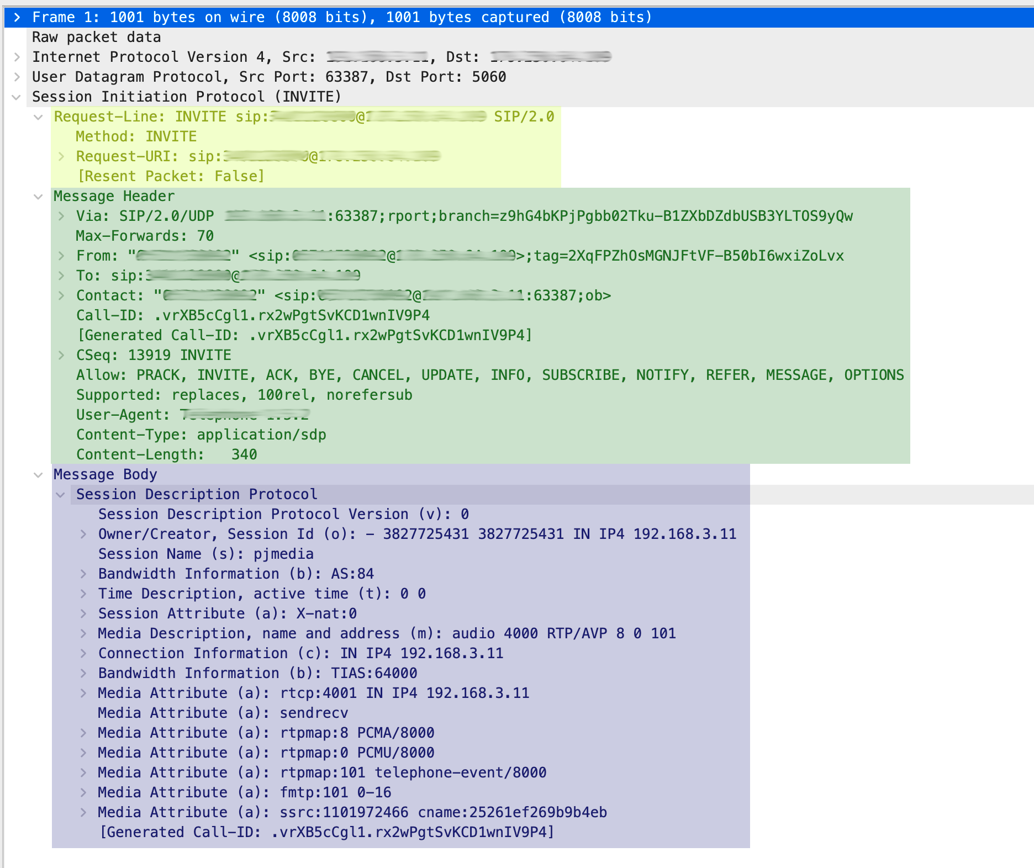
Task: Select Supported: replaces, 100rel row
Action: pyautogui.click(x=244, y=395)
